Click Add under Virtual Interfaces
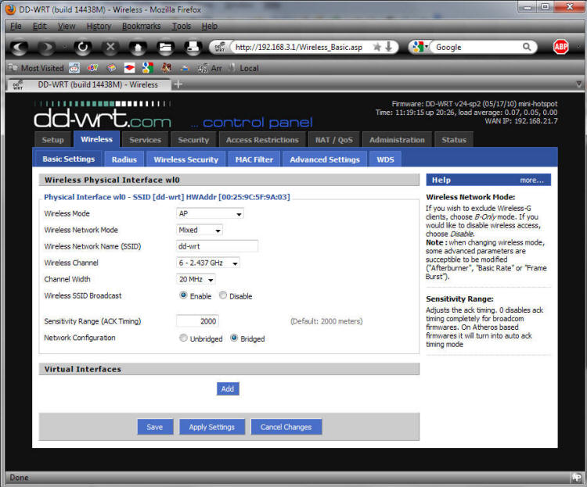 point(228,389)
